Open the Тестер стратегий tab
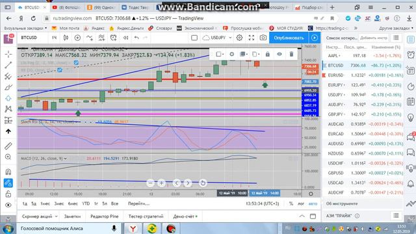The image size is (416, 234). point(146,216)
